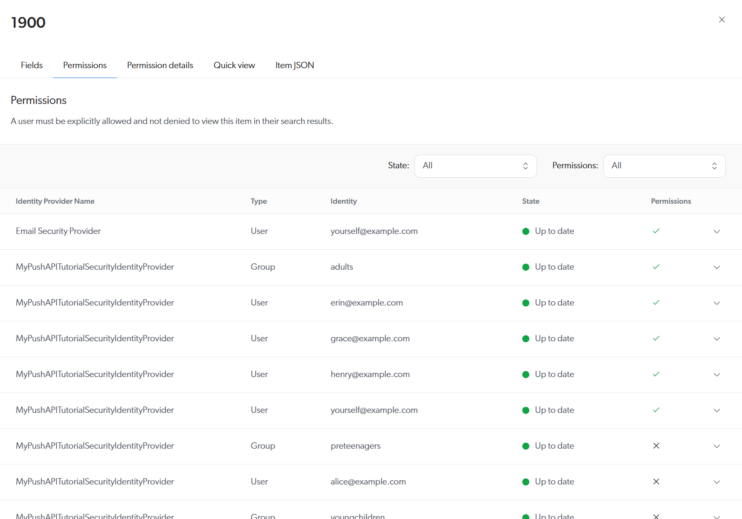Click the Identity Provider Name column header

pos(55,201)
